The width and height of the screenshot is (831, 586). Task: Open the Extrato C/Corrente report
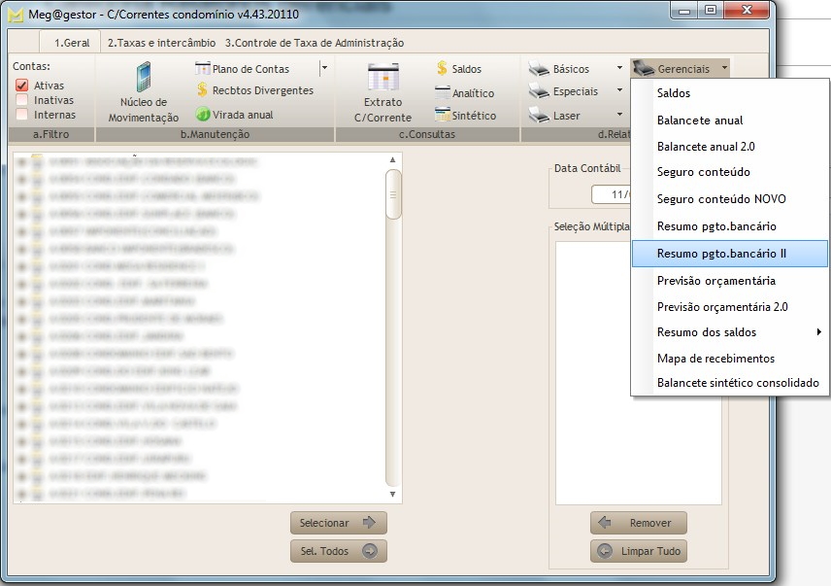[382, 91]
